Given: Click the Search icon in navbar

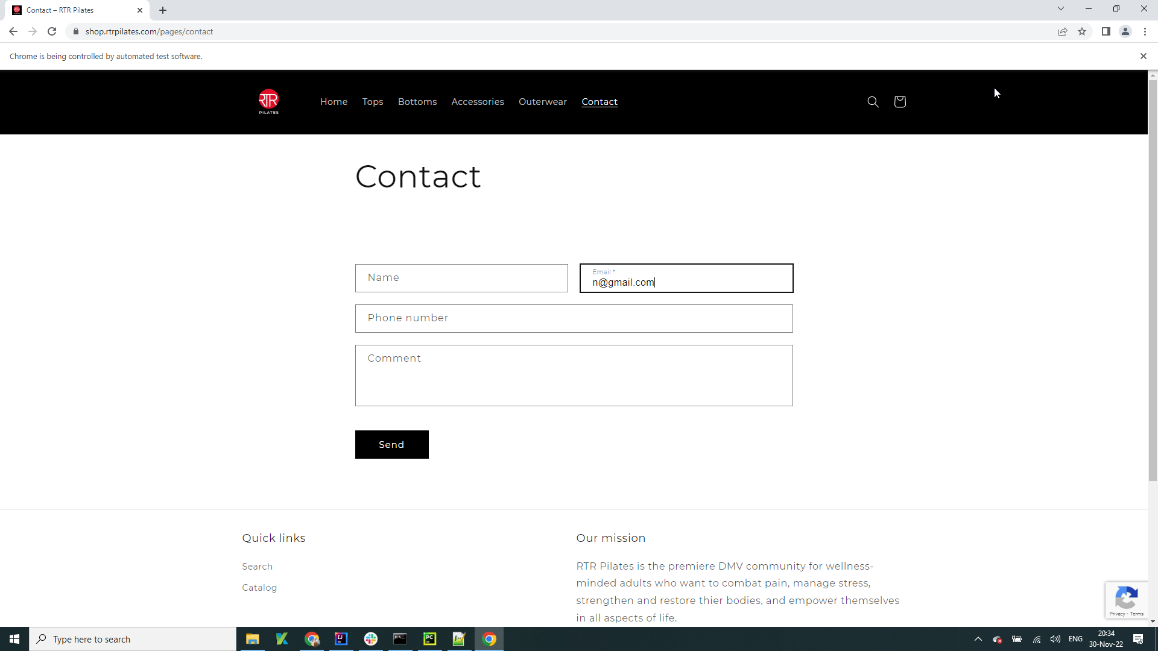Looking at the screenshot, I should 873,102.
